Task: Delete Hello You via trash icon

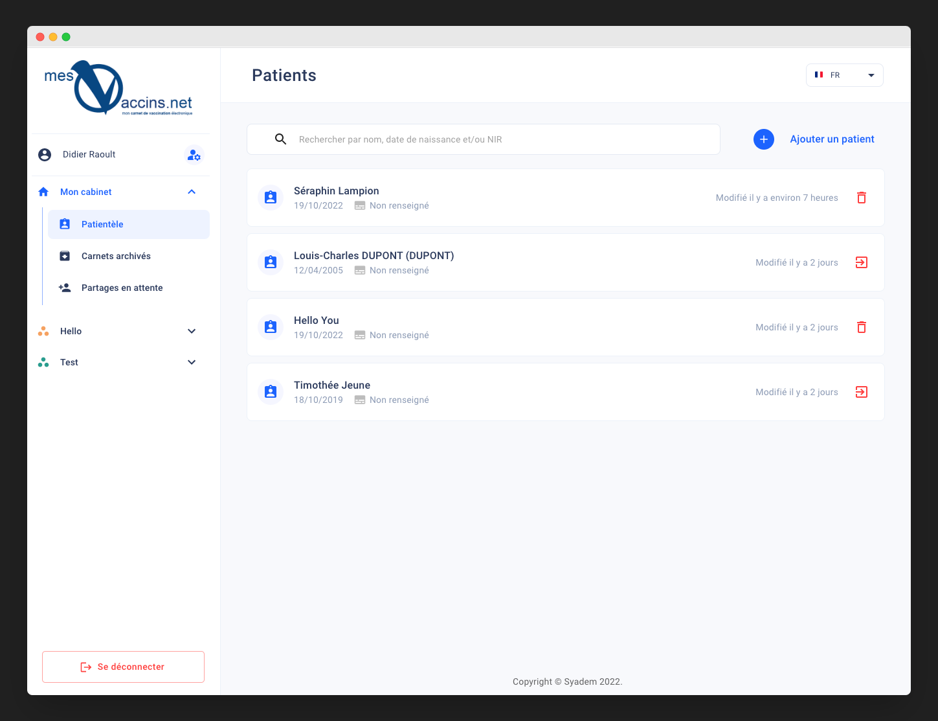Action: (861, 326)
